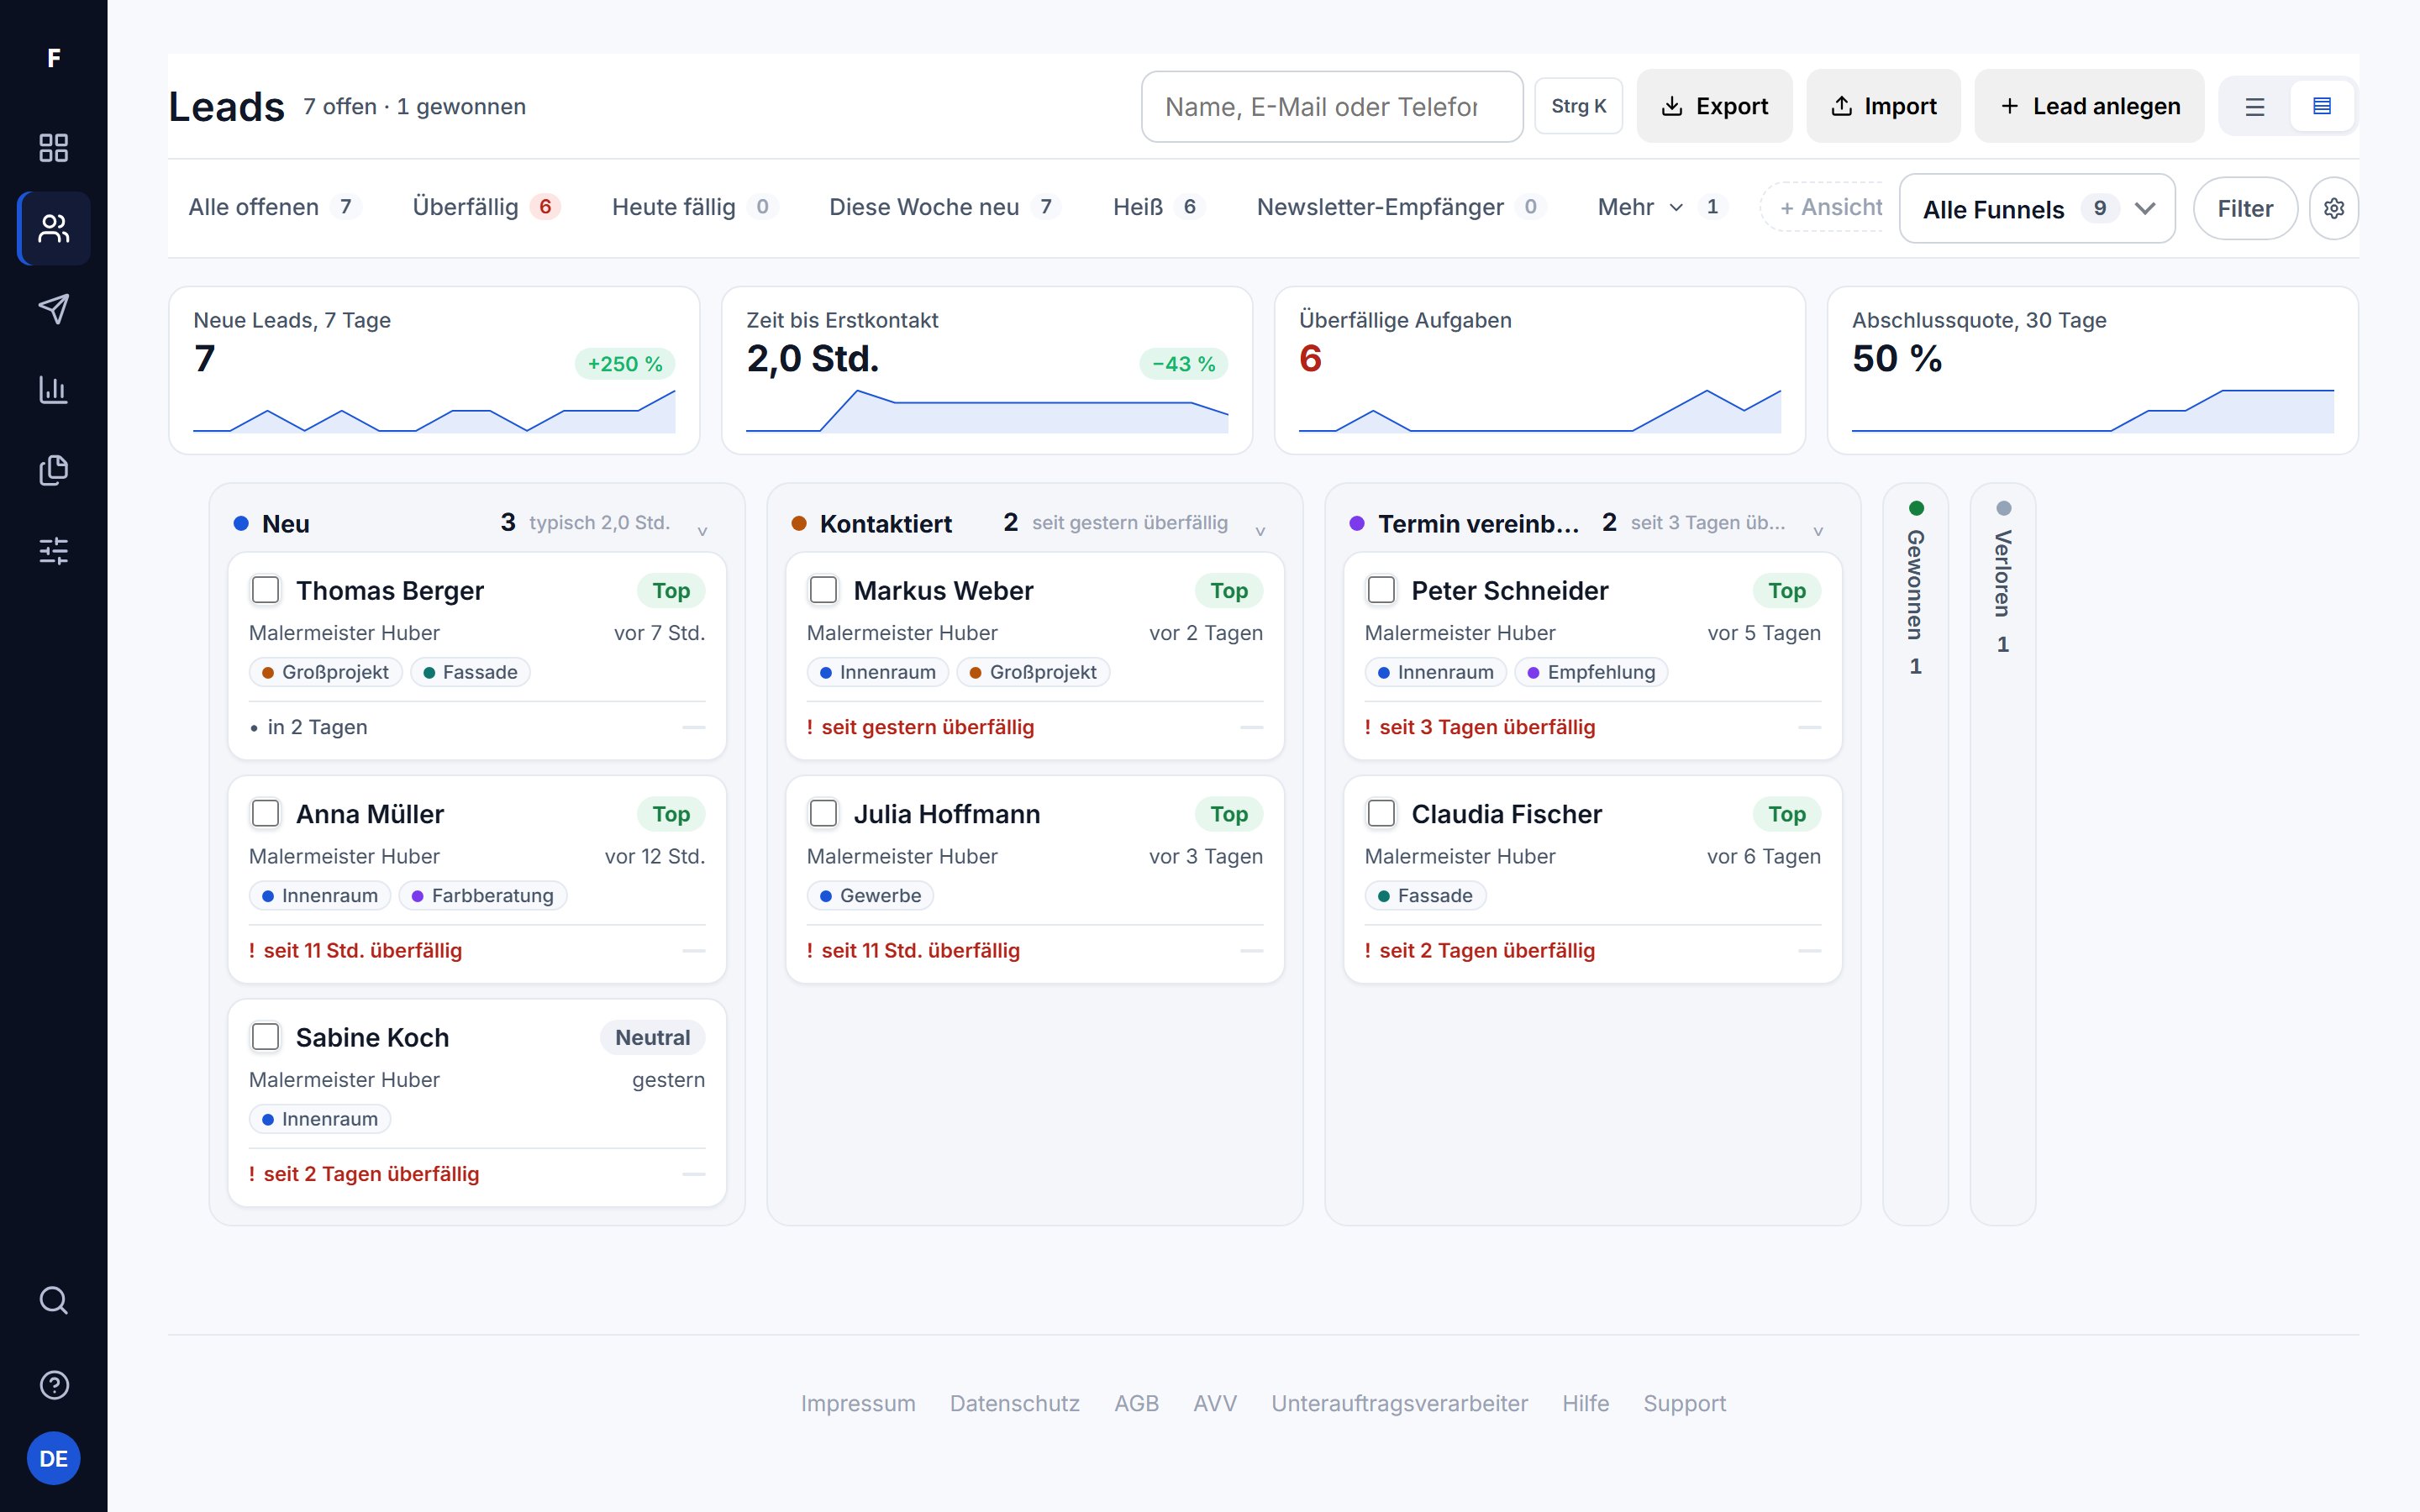The image size is (2420, 1512).
Task: Check the Markus Weber lead checkbox
Action: 823,590
